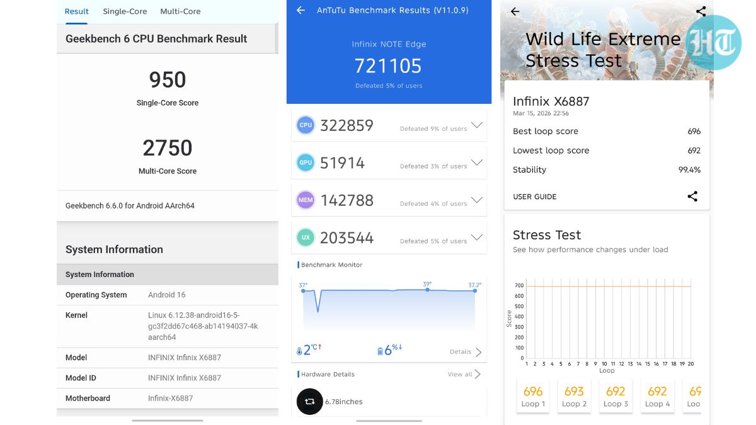The width and height of the screenshot is (756, 425).
Task: Open View all hardware details
Action: coord(464,374)
